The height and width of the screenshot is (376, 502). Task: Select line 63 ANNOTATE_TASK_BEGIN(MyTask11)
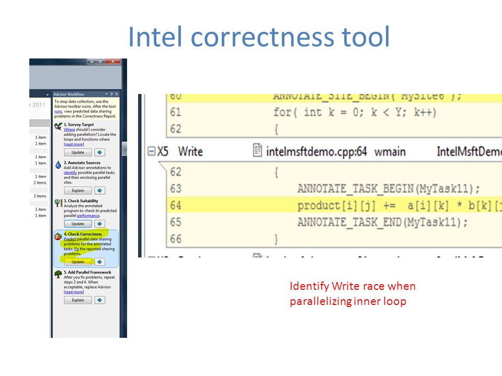334,189
